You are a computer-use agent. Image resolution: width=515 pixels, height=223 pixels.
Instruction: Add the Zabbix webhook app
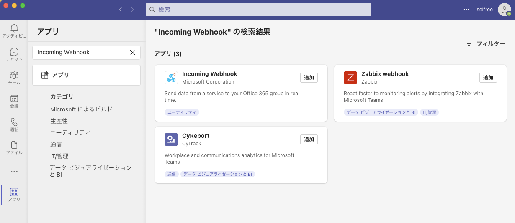tap(488, 78)
